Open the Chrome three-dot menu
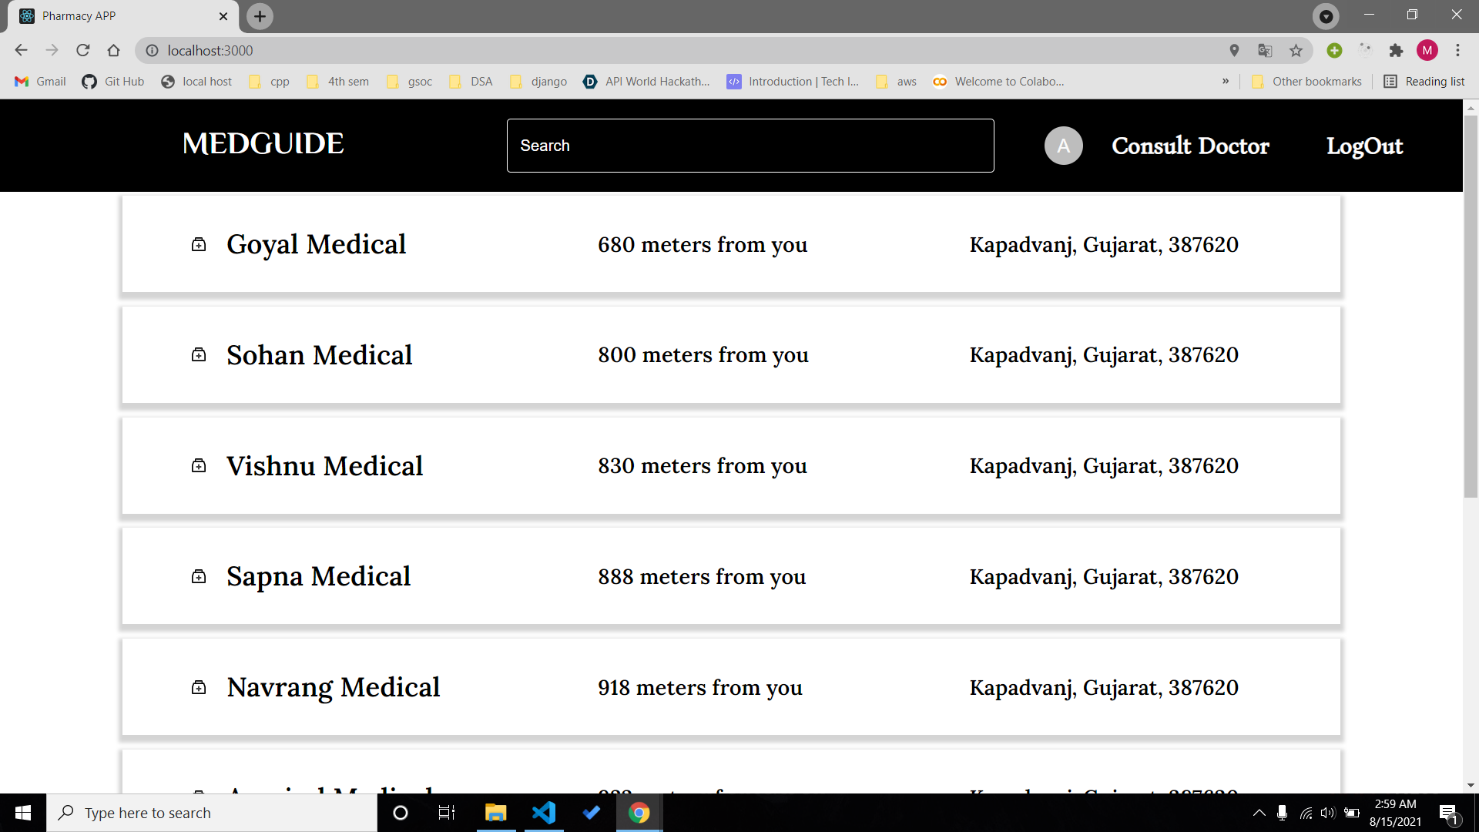Screen dimensions: 1479x832 [x=1457, y=51]
